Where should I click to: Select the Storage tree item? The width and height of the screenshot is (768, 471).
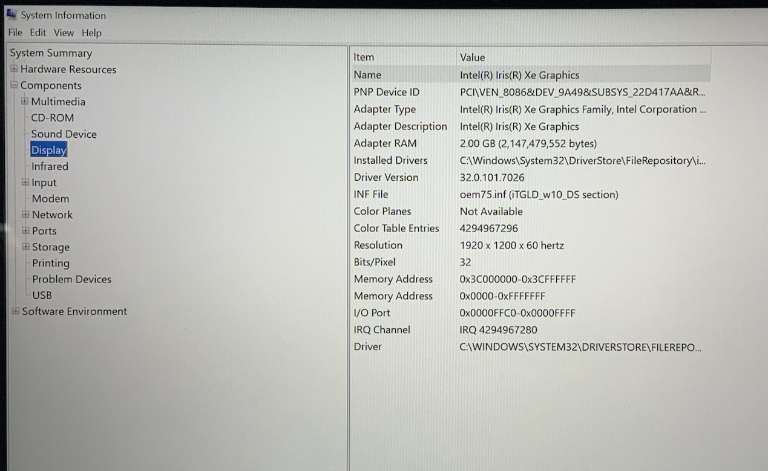51,247
